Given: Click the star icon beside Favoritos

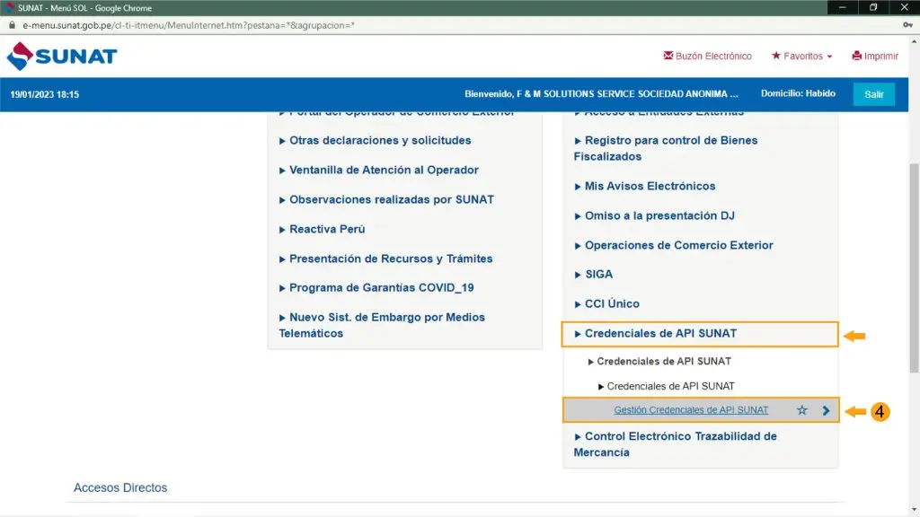Looking at the screenshot, I should (x=776, y=55).
